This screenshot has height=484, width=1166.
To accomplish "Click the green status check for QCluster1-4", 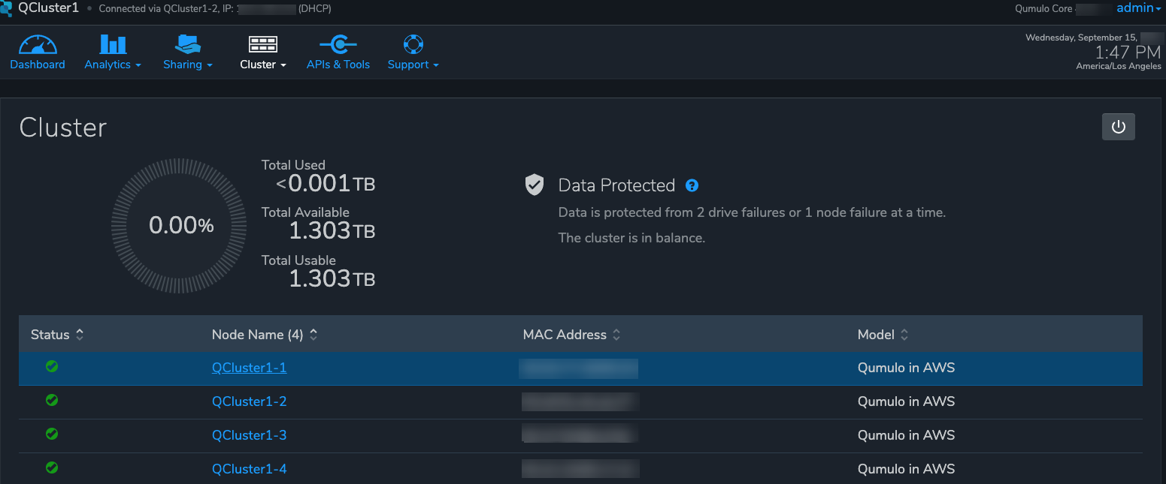I will click(52, 467).
